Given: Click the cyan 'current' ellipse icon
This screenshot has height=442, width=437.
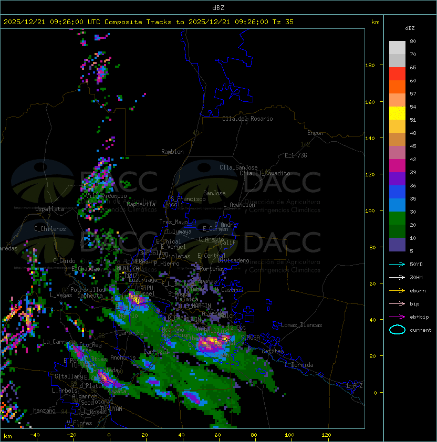Looking at the screenshot, I should coord(397,330).
